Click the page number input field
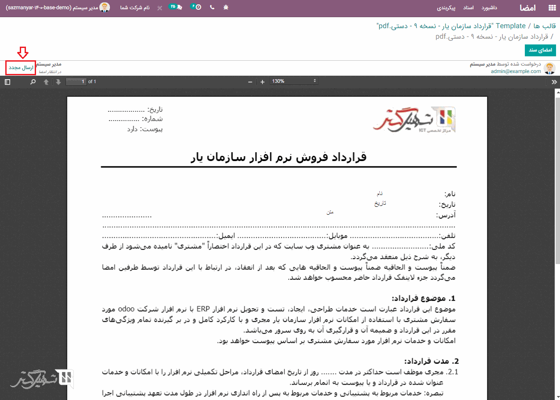560x400 pixels. pyautogui.click(x=76, y=81)
